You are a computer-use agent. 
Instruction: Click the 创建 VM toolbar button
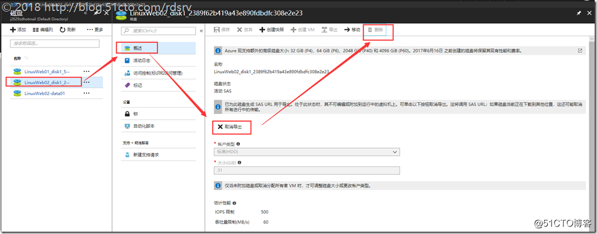pyautogui.click(x=303, y=30)
